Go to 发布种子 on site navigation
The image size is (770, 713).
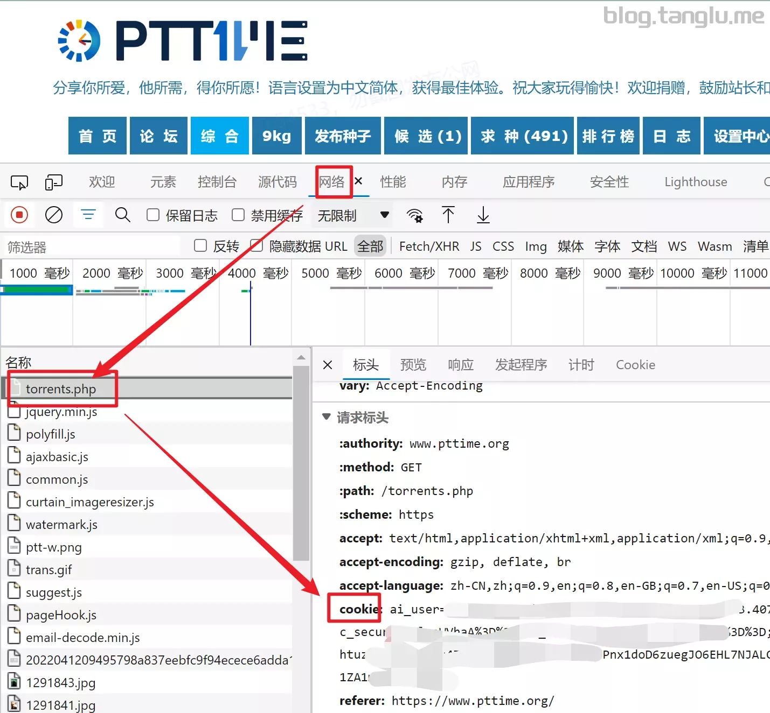coord(343,136)
